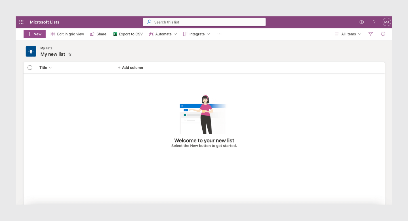Open Settings with the gear icon
This screenshot has width=408, height=221.
[x=361, y=22]
